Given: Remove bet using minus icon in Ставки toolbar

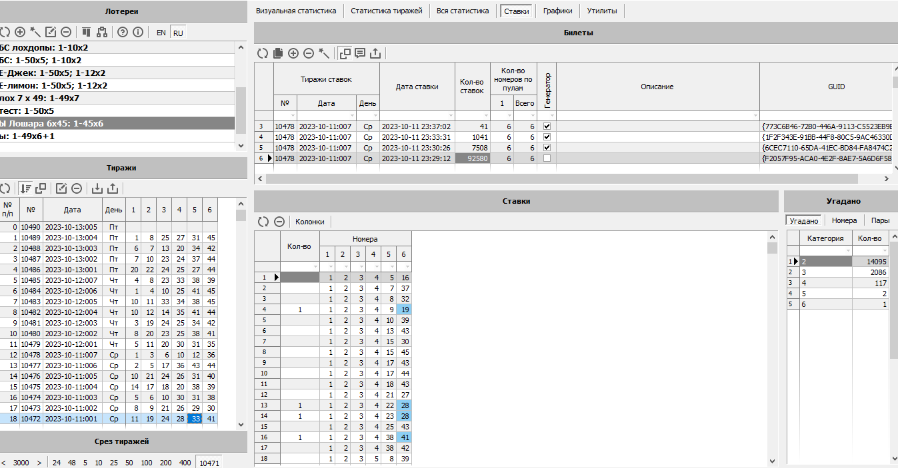Looking at the screenshot, I should coord(279,222).
